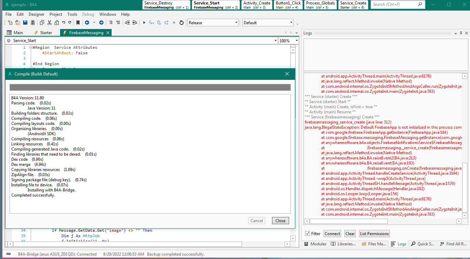
Task: Switch to the Main code tab
Action: (15, 33)
